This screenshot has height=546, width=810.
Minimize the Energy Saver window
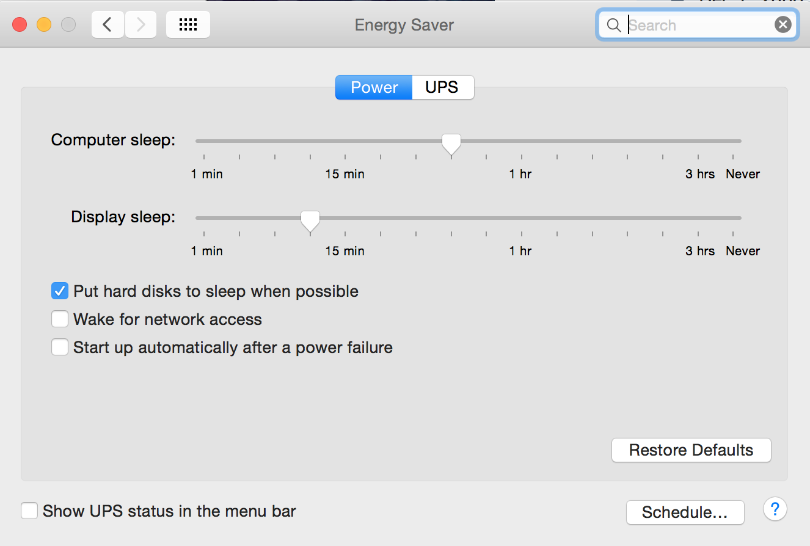coord(44,24)
